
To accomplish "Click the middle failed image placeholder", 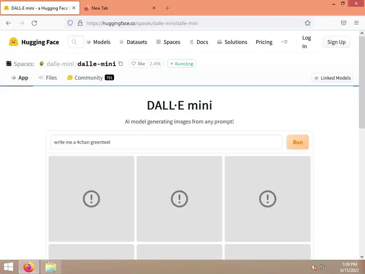I will point(180,199).
